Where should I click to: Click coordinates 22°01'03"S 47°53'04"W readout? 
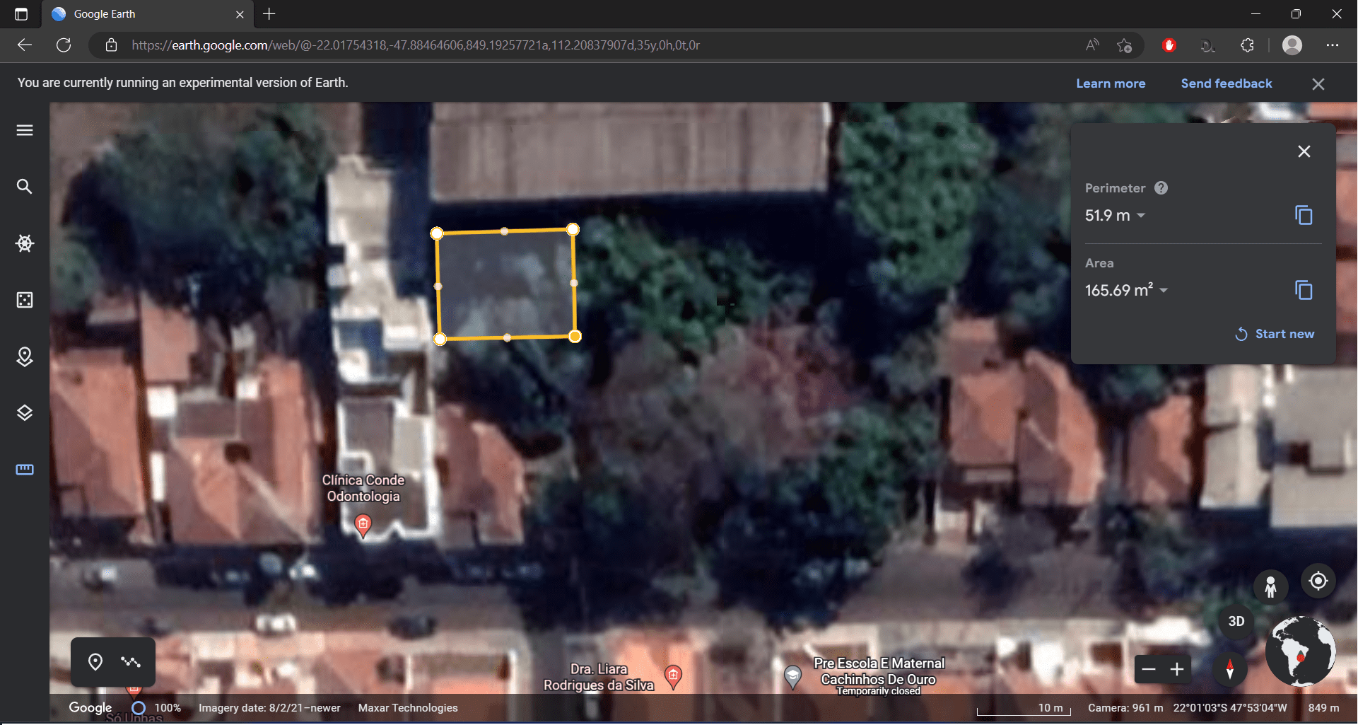click(1230, 708)
